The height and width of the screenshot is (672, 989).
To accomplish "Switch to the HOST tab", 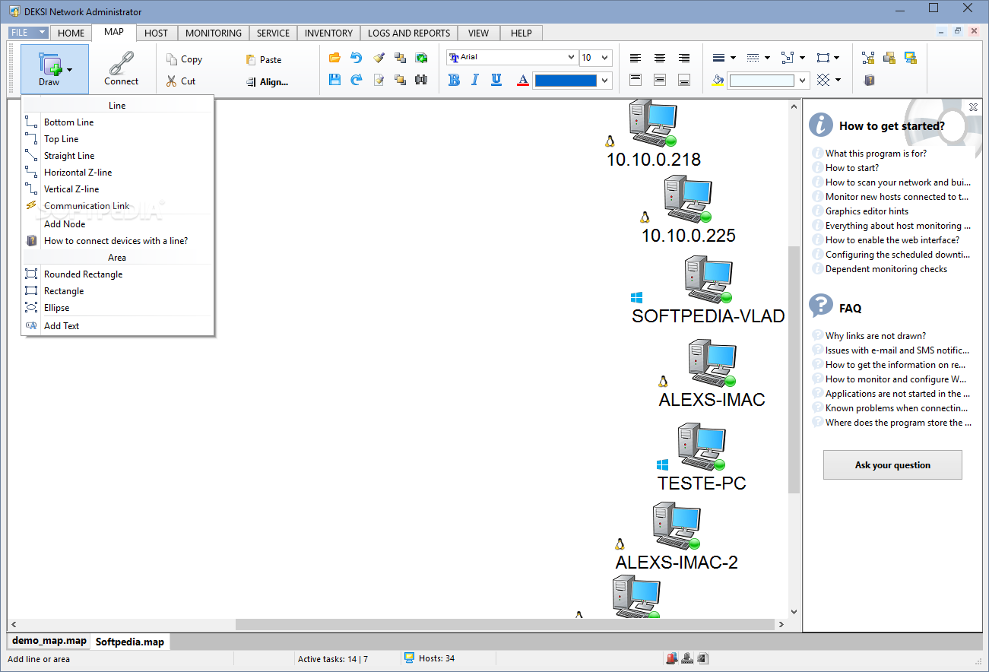I will tap(156, 33).
